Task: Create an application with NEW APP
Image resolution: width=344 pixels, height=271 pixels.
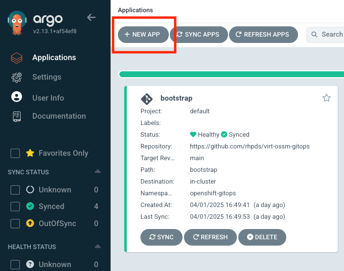Action: [143, 35]
